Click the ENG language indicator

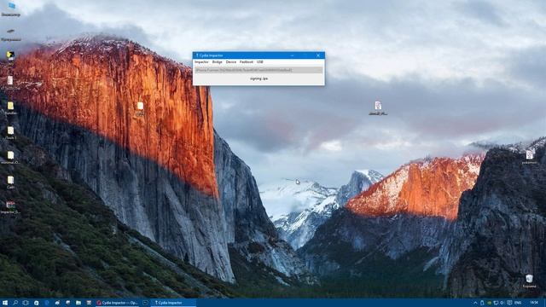click(518, 303)
